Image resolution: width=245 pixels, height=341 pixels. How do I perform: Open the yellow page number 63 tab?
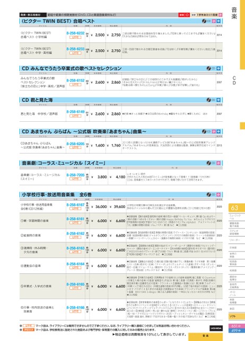click(x=237, y=208)
